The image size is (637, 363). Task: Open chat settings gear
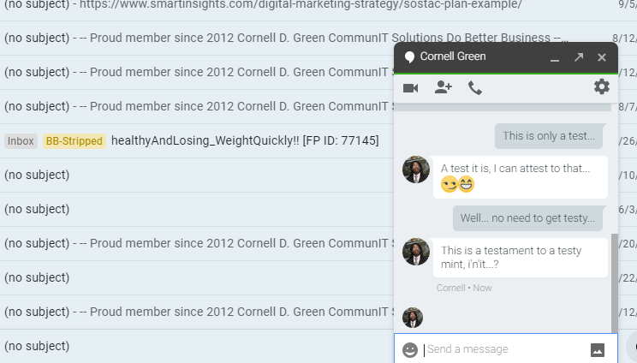[x=602, y=86]
